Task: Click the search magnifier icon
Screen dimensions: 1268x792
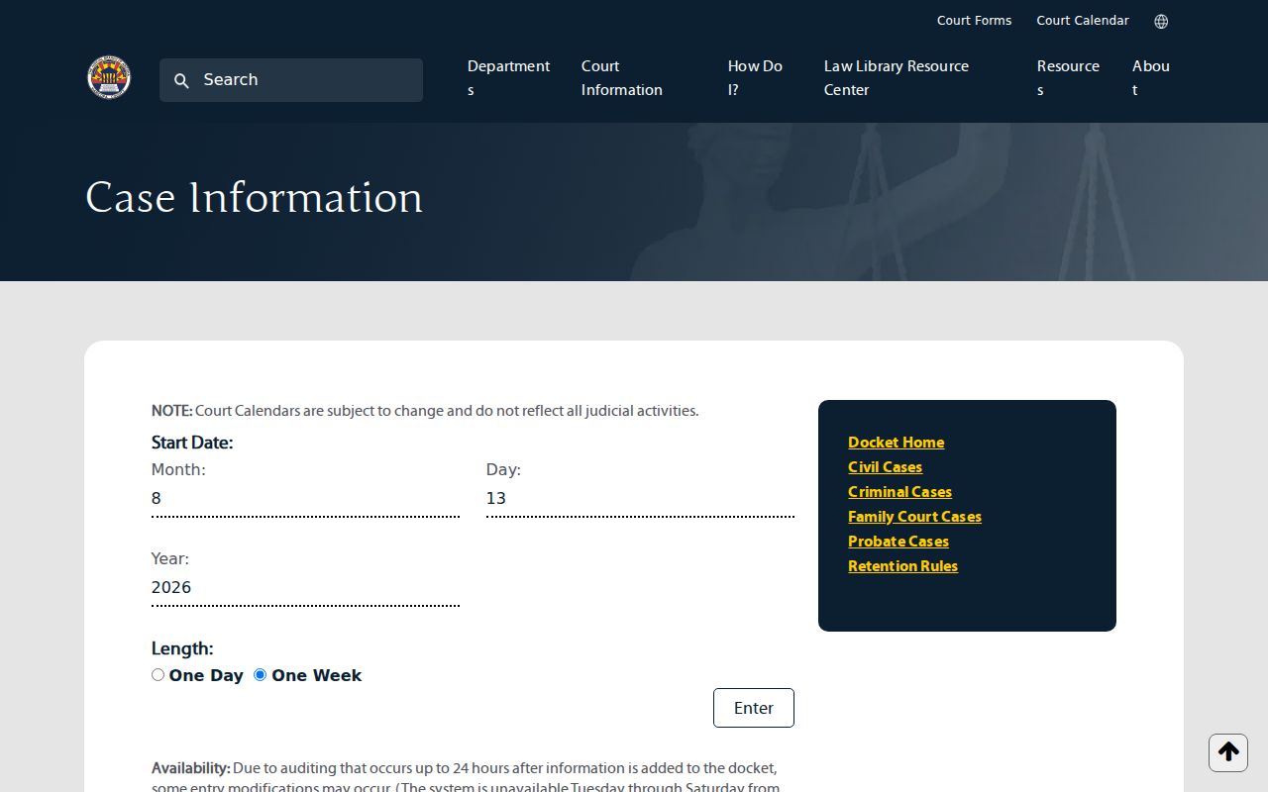Action: coord(181,80)
